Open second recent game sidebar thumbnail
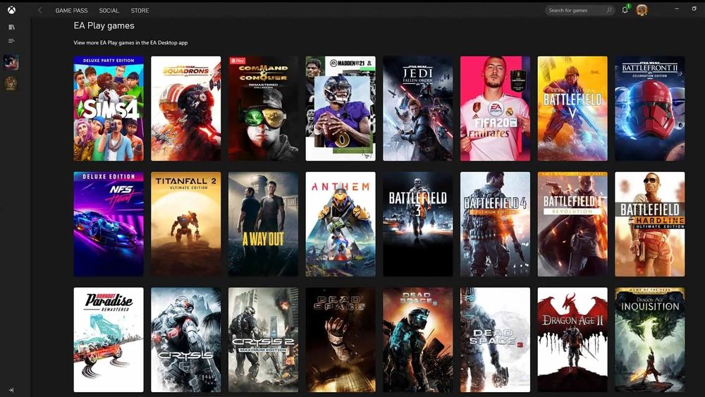This screenshot has height=397, width=705. (x=11, y=83)
